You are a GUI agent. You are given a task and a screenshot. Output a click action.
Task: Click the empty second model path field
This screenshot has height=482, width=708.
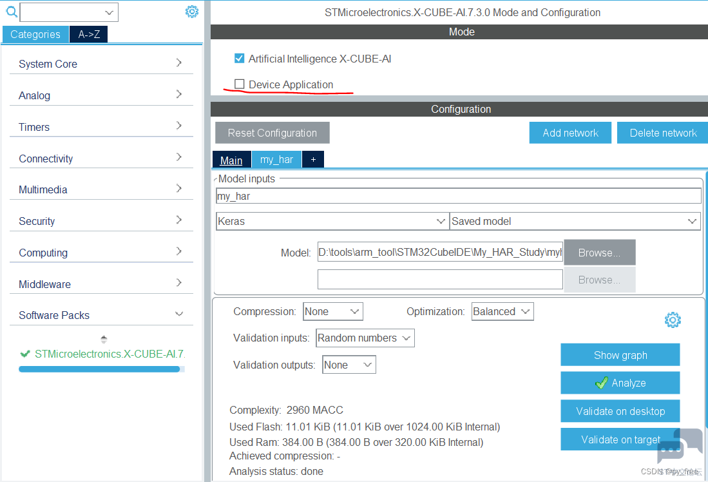440,279
